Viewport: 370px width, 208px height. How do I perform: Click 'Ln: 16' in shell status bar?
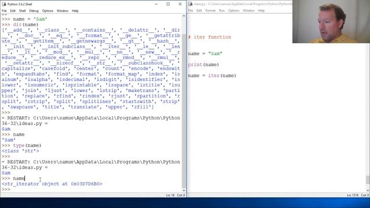coord(171,195)
